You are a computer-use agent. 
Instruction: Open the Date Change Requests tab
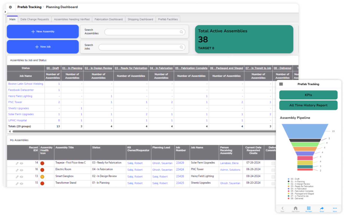[x=35, y=19]
